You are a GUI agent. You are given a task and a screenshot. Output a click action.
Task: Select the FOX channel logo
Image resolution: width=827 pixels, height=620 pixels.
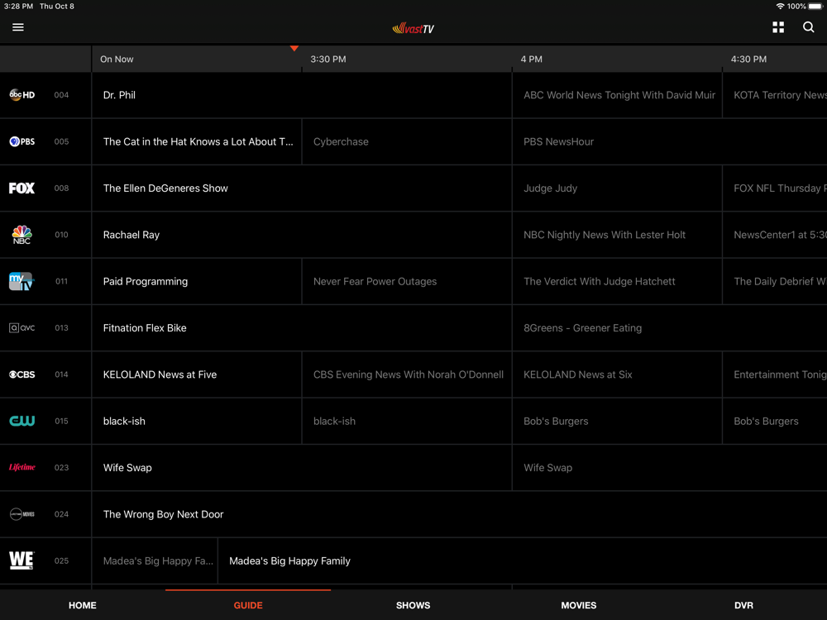point(22,188)
